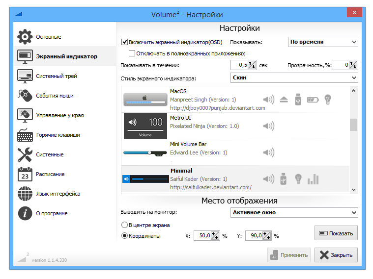Viewport: 373px width, 279px height.
Task: Click the duration field showing 0,5
Action: [239, 65]
